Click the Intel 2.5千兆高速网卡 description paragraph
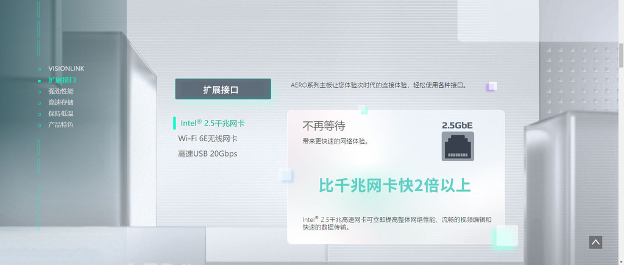624x265 pixels. (397, 224)
